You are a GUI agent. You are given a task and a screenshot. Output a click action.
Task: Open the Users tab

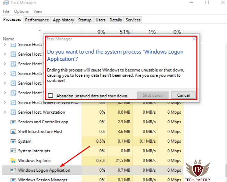pos(100,20)
